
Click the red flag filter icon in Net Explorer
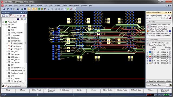11,16
